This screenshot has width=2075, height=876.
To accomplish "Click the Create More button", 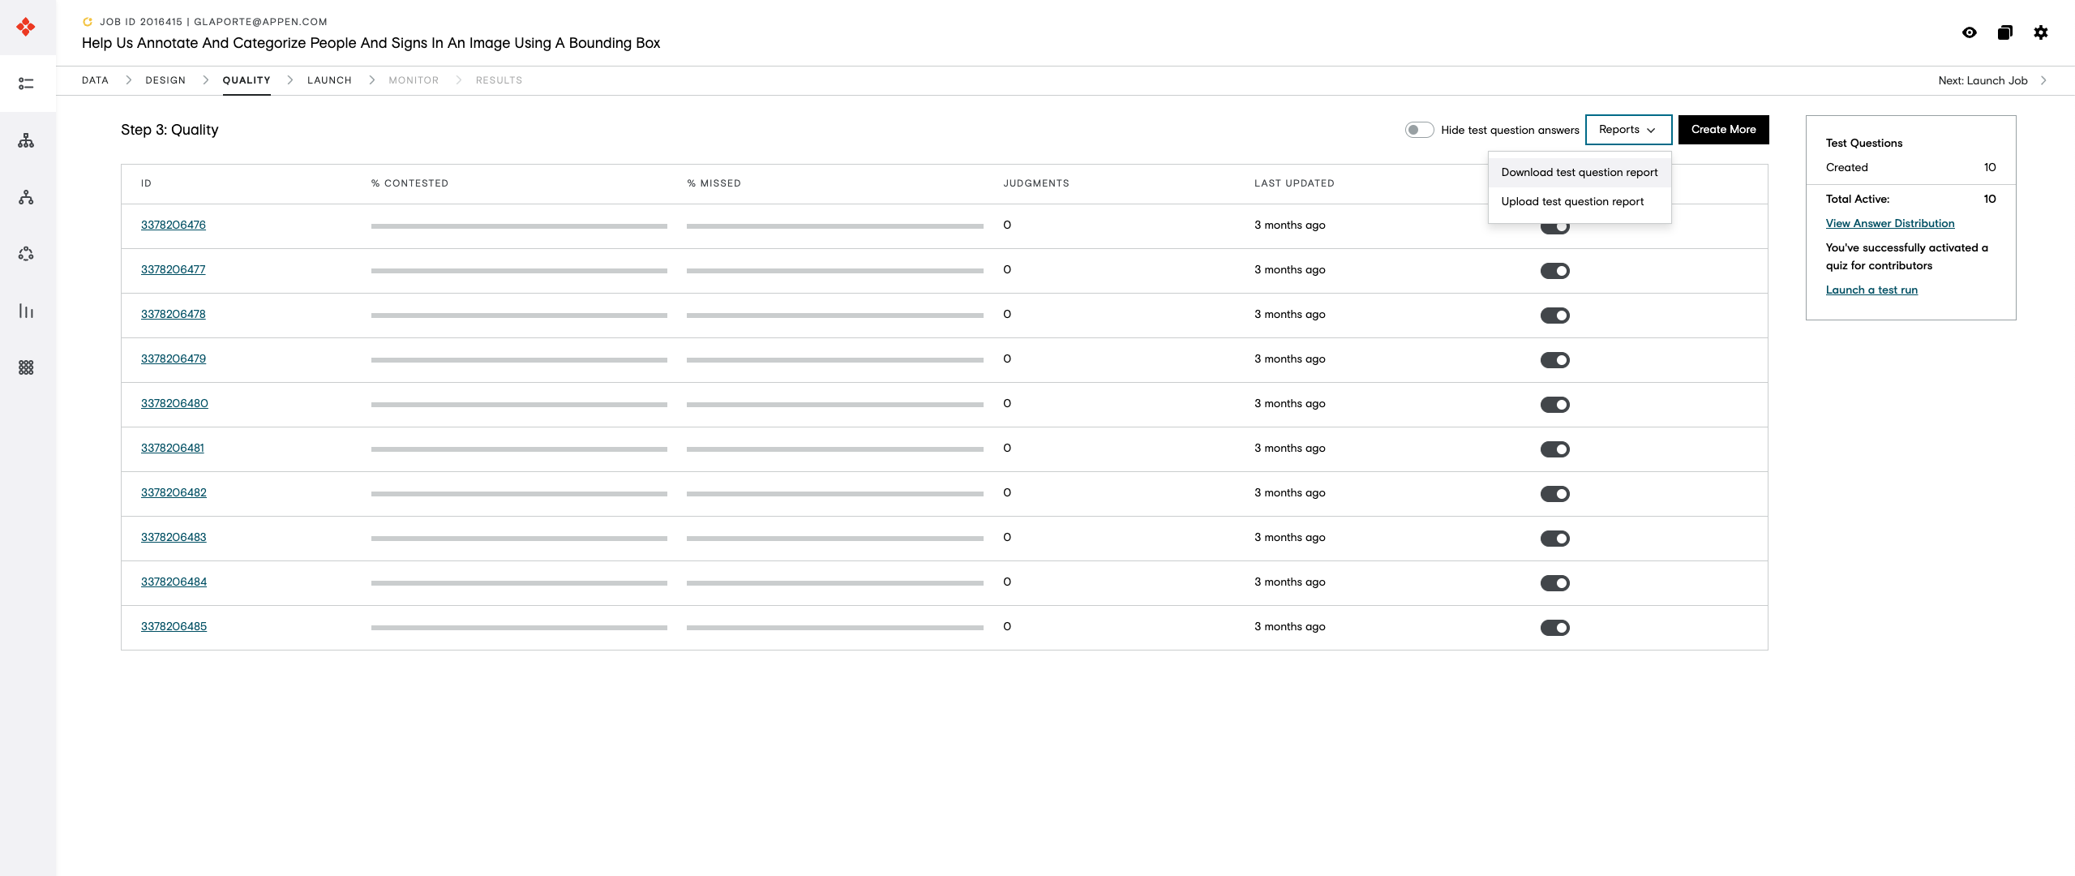I will pos(1723,130).
